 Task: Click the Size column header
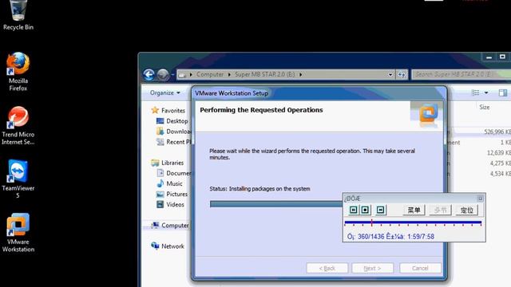coord(485,107)
